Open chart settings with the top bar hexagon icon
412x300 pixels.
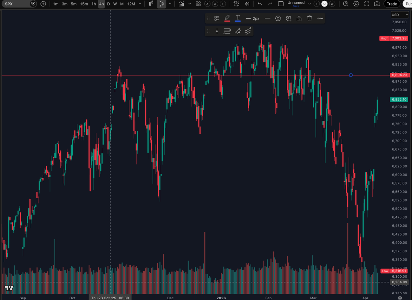click(356, 4)
